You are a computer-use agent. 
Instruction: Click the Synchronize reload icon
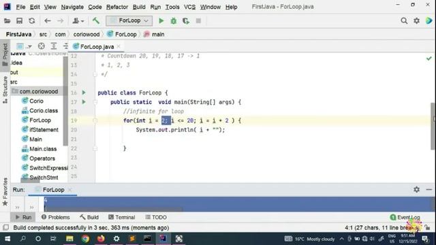32,21
